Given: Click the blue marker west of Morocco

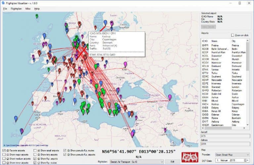Looking at the screenshot, I should [x=16, y=118].
